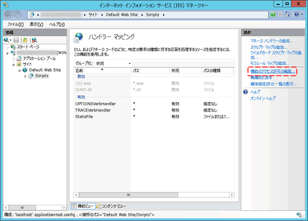Click the 無効 group header

[x=81, y=77]
